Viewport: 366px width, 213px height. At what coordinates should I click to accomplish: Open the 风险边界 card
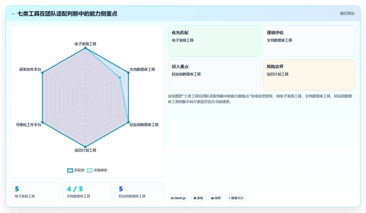(x=309, y=75)
